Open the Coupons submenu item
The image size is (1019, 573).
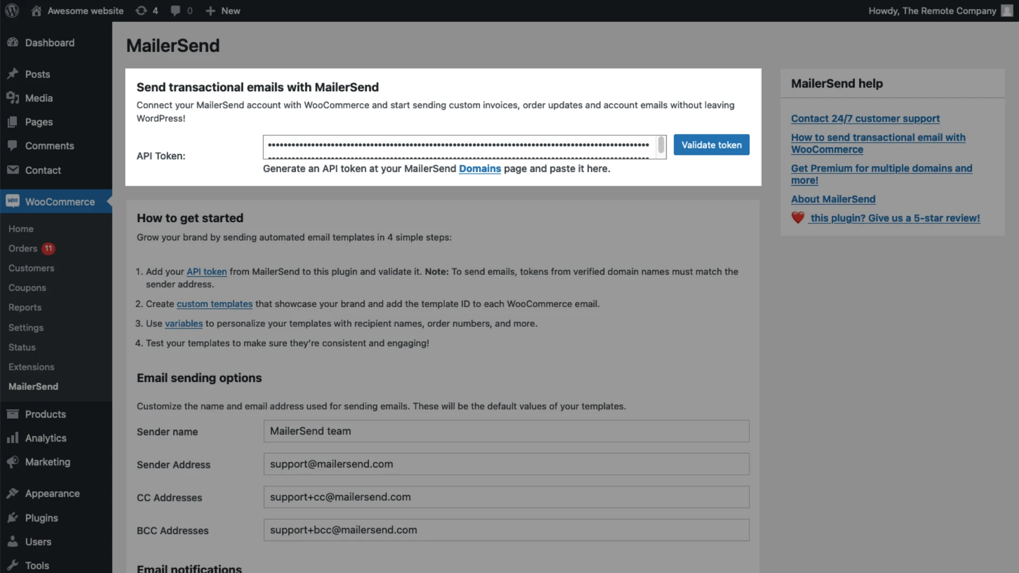point(27,288)
